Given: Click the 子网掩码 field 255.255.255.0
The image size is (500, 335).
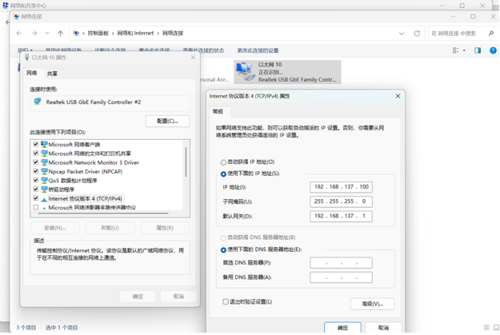Looking at the screenshot, I should (341, 201).
